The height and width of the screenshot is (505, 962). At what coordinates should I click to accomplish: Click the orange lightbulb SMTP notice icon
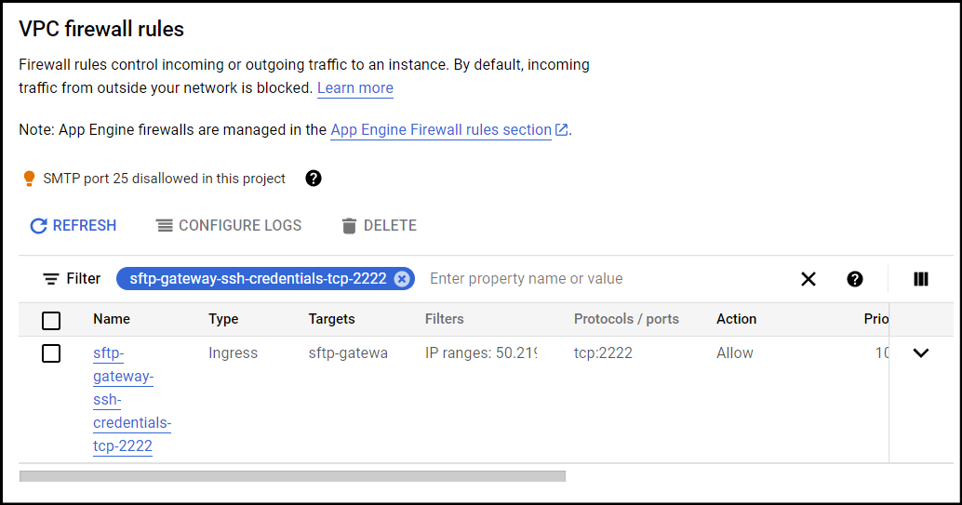pos(29,179)
